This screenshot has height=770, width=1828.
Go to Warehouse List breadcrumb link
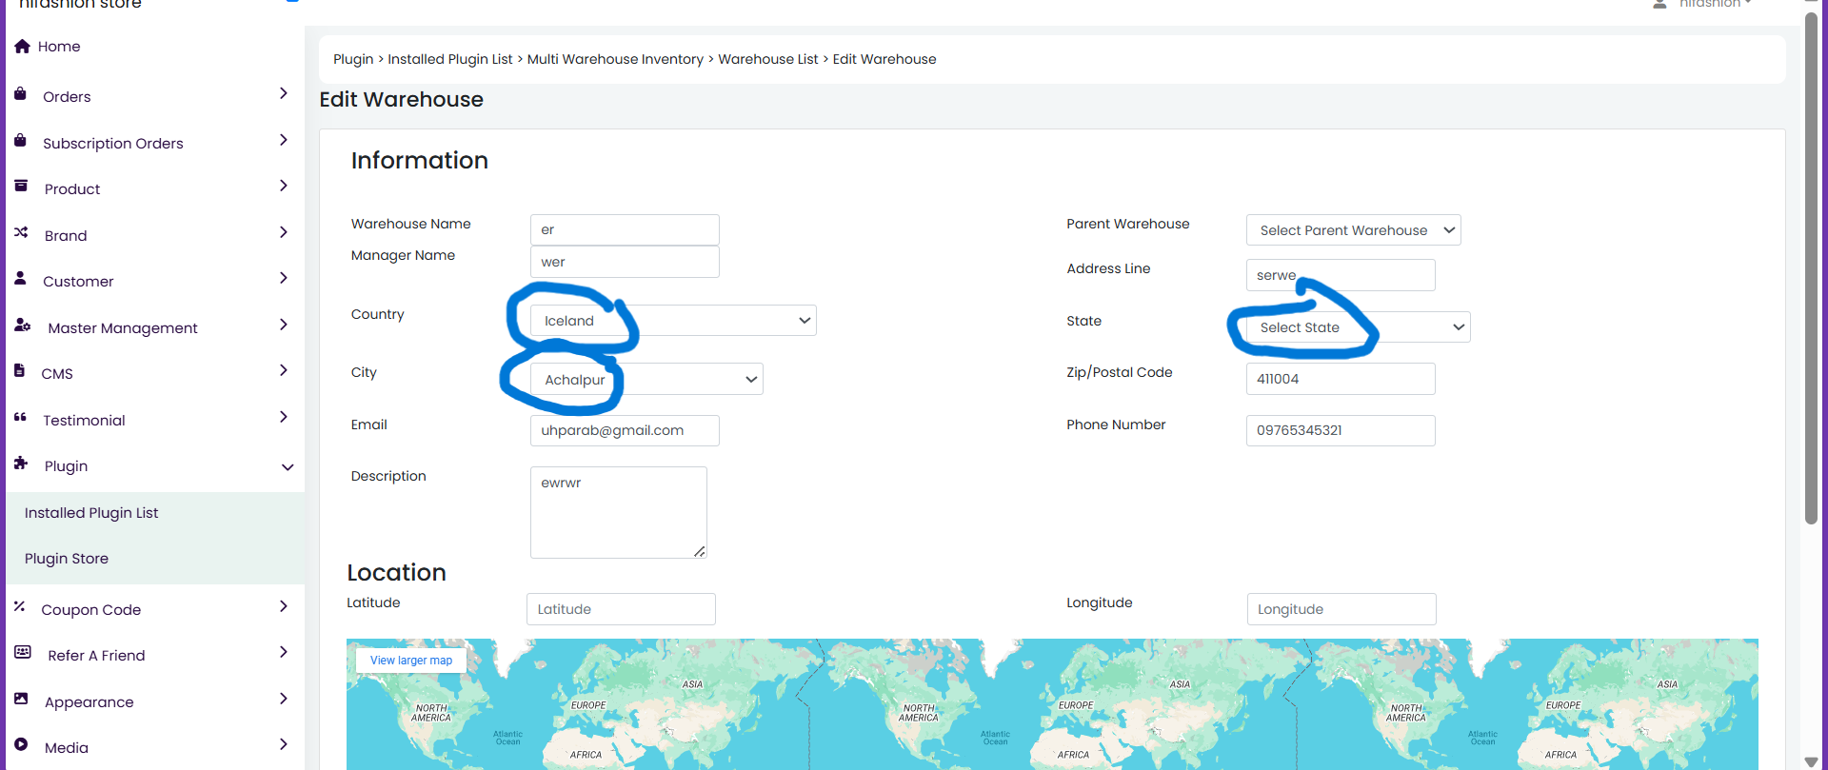click(x=768, y=59)
